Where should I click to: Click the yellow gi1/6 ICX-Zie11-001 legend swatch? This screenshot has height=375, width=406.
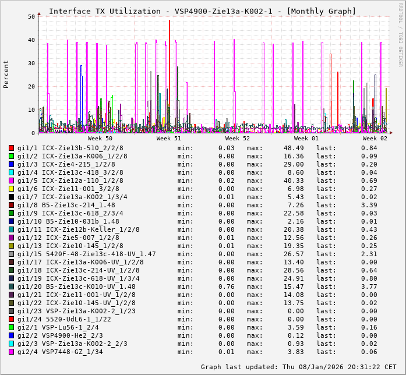click(12, 189)
